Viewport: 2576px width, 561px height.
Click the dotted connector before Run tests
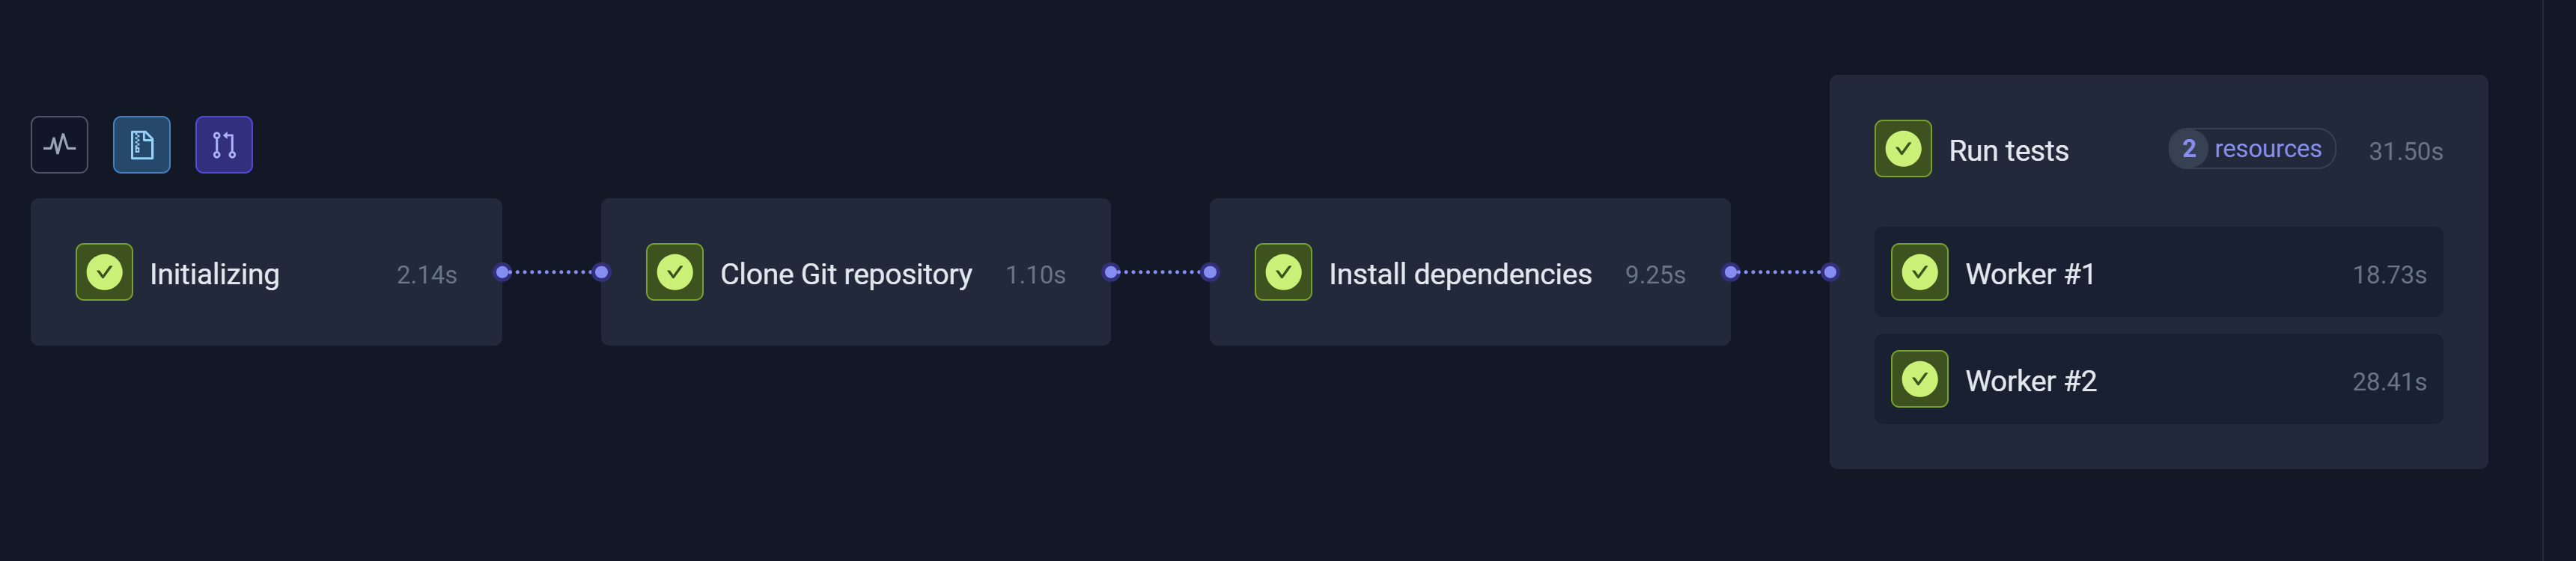point(1780,272)
